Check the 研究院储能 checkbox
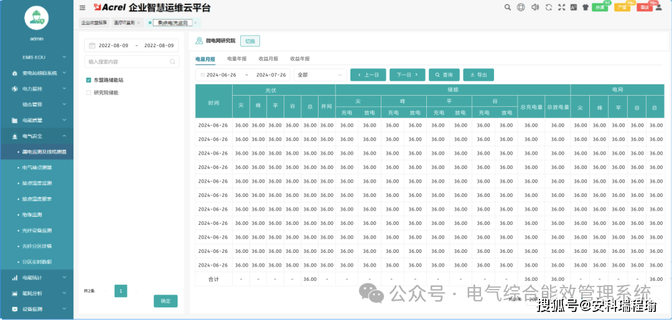The height and width of the screenshot is (320, 672). point(89,93)
